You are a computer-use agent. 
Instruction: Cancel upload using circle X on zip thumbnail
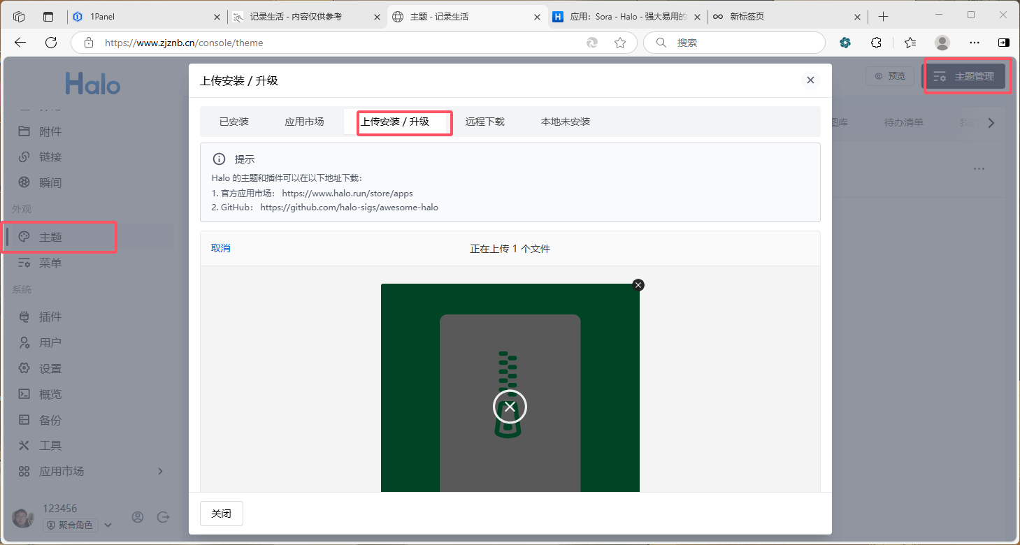(x=510, y=407)
